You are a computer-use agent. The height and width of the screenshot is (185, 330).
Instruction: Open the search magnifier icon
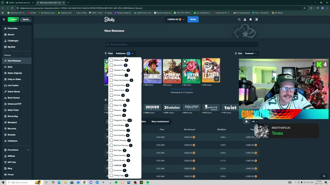click(239, 19)
